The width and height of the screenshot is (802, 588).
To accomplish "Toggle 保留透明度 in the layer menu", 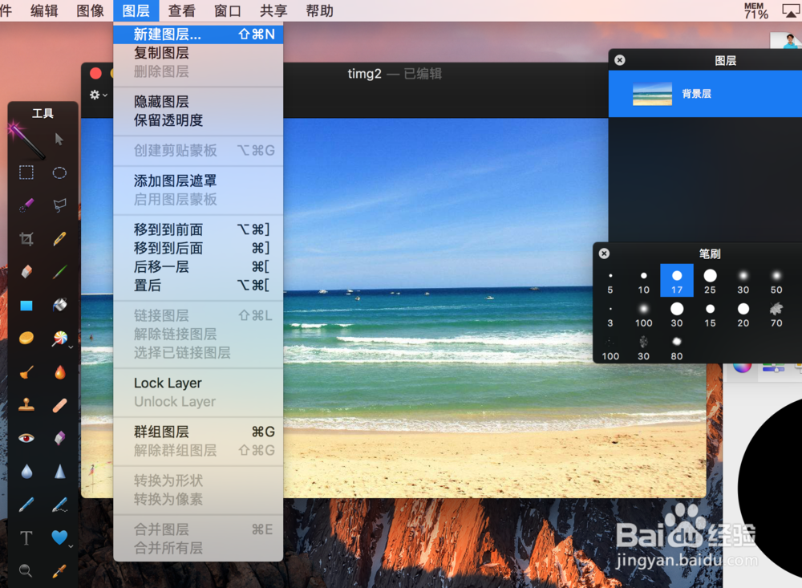I will click(198, 120).
